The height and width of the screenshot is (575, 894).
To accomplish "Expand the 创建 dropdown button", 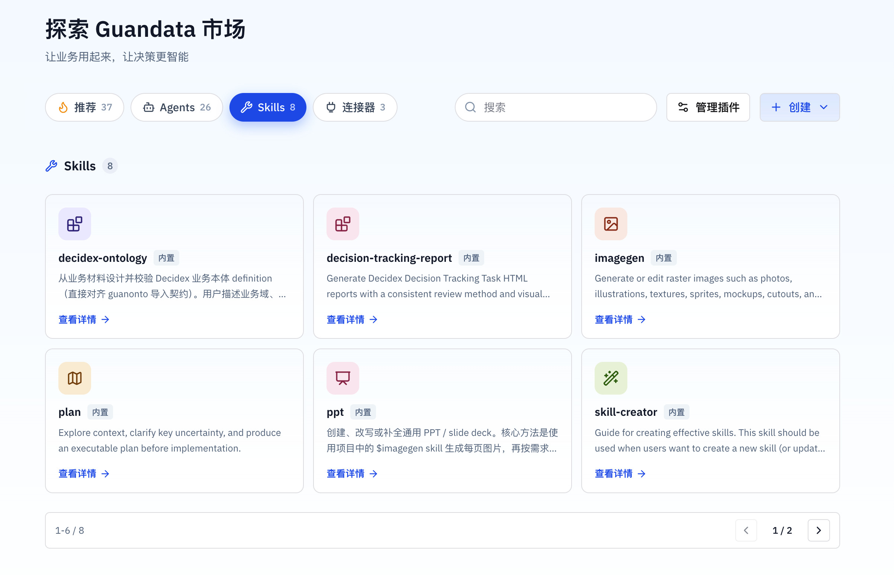I will click(x=800, y=107).
